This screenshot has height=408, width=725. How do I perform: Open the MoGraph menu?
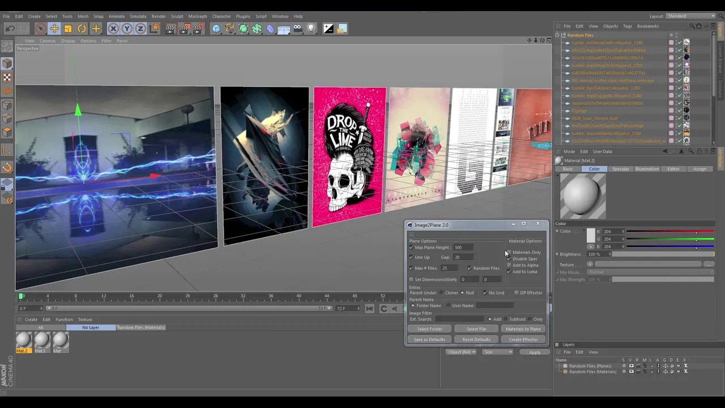click(198, 16)
